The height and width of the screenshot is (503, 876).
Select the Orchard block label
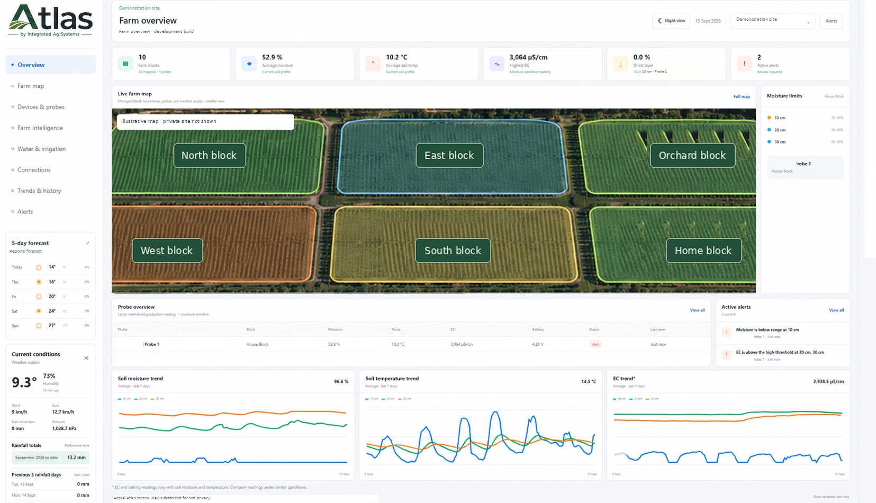692,155
